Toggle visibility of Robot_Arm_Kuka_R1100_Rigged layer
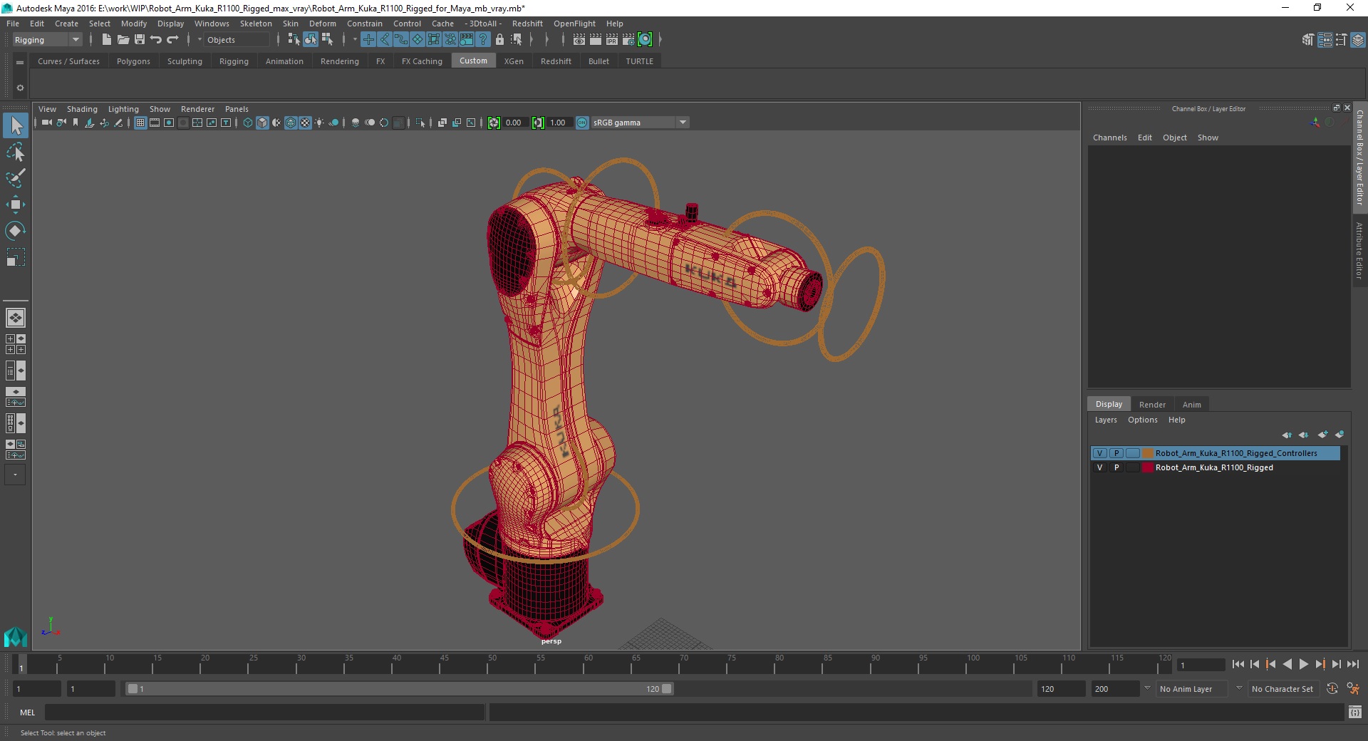 [x=1100, y=467]
